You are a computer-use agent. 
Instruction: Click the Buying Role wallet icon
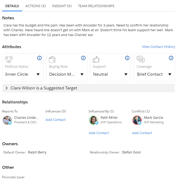point(52,60)
